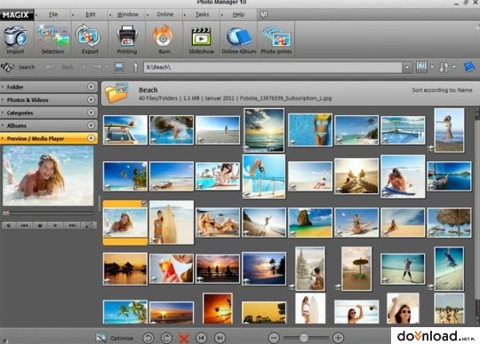The width and height of the screenshot is (480, 344).
Task: Open the Online Album tool
Action: pos(239,40)
